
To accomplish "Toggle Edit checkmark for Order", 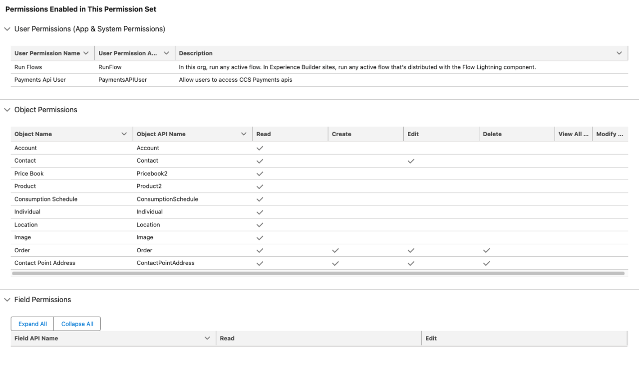I will point(411,250).
